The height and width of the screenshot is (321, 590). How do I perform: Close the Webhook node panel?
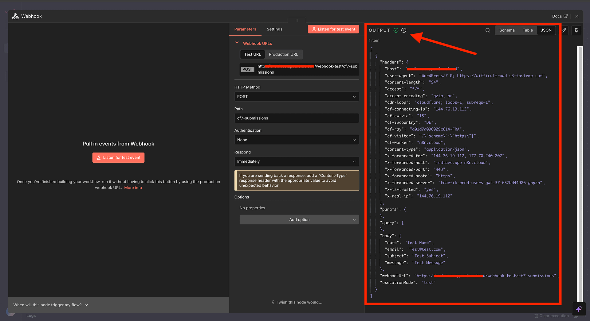point(577,16)
